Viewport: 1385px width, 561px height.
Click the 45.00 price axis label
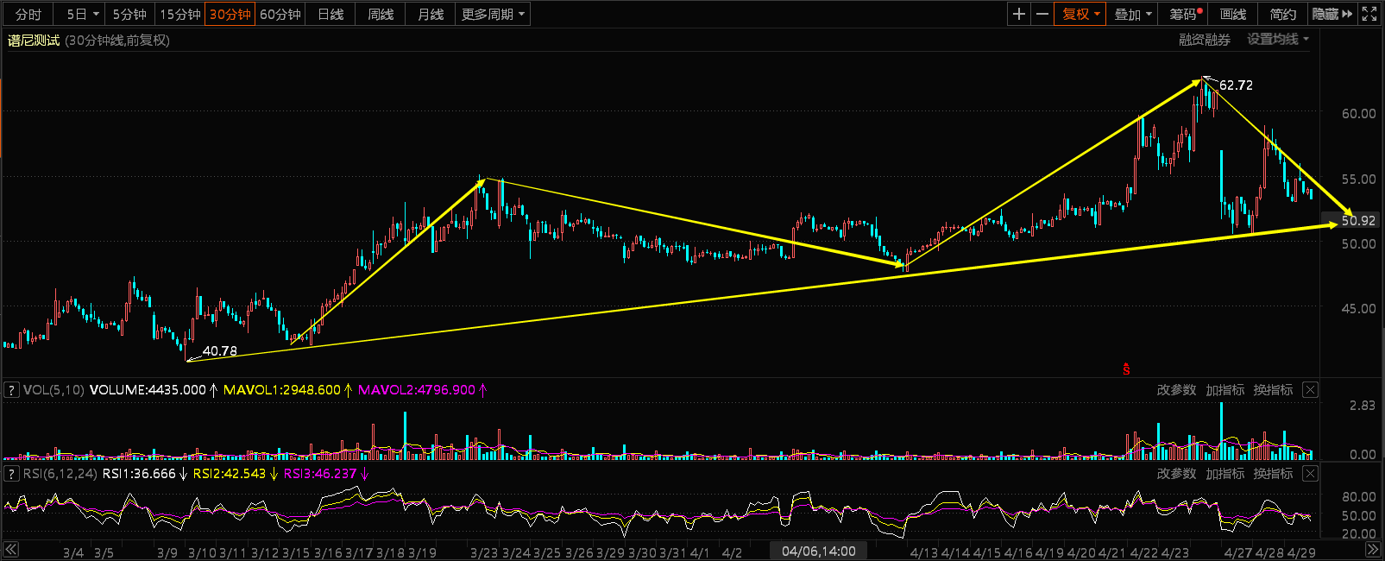pos(1358,308)
